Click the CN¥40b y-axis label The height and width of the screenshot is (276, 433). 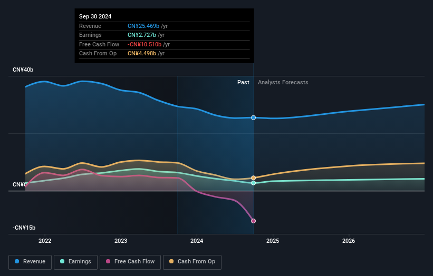23,70
